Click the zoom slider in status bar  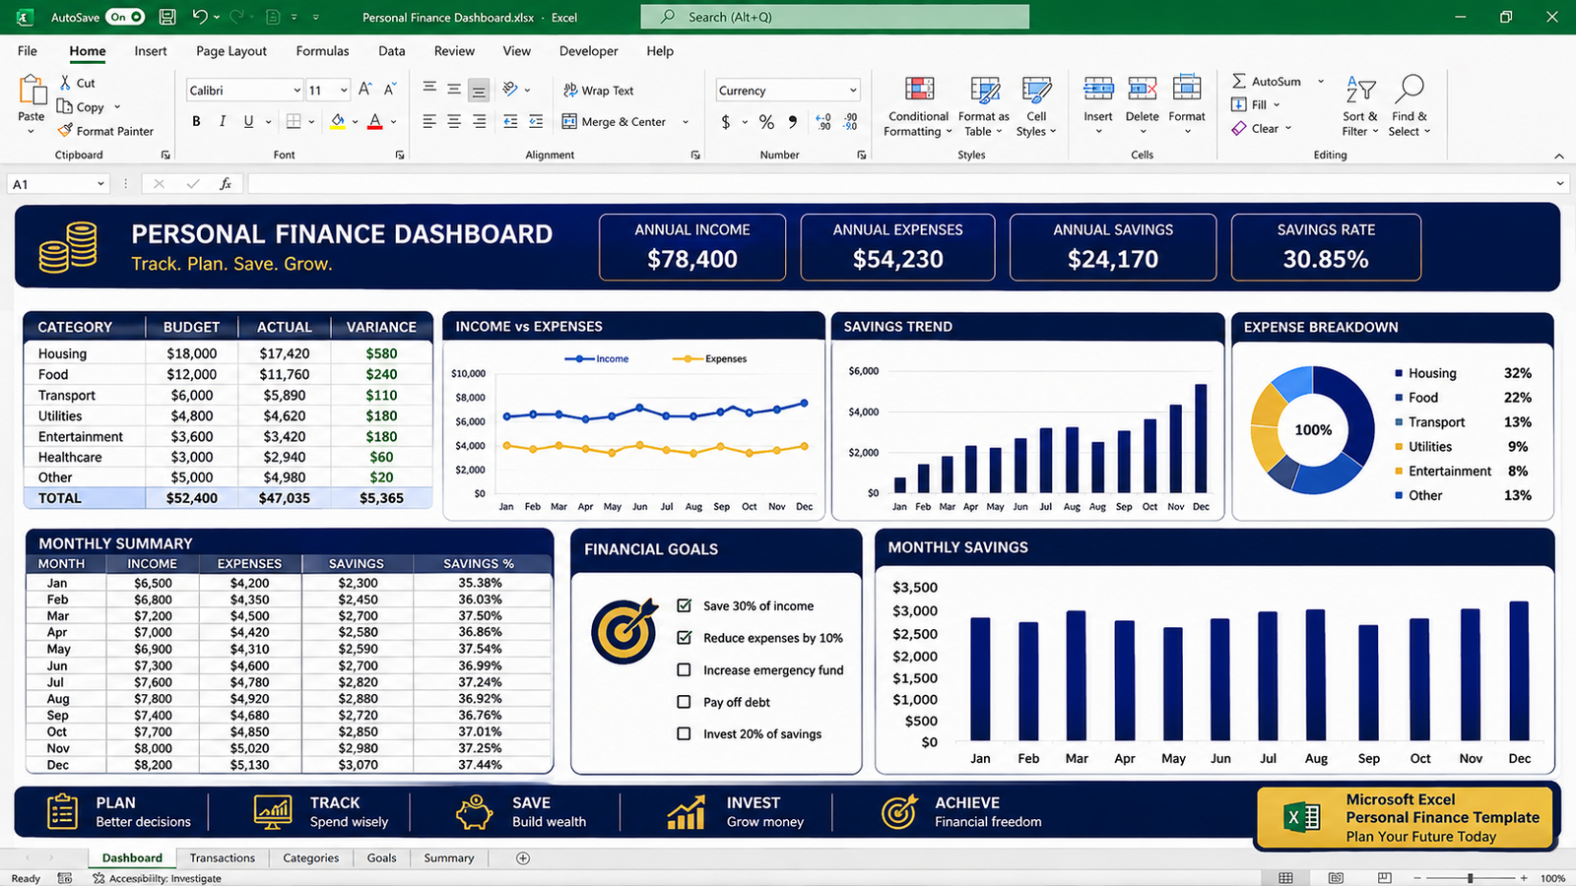click(1470, 878)
